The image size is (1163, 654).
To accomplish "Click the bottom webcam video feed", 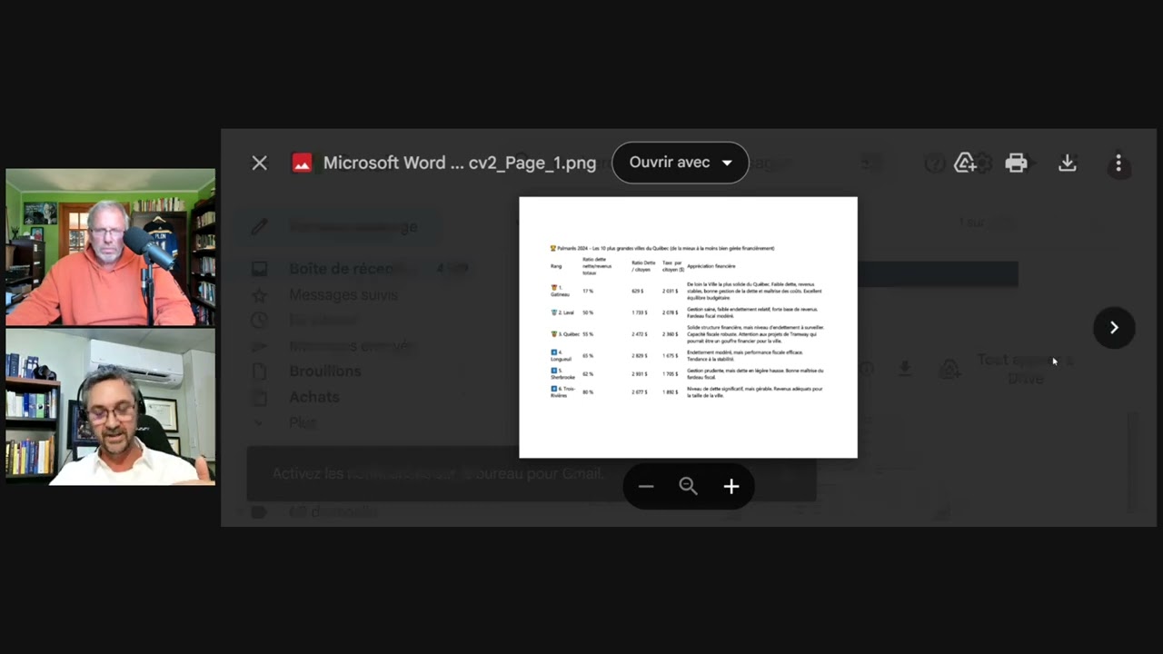I will [x=111, y=407].
